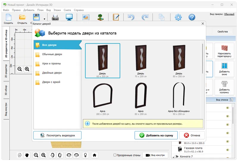Open settings with the gear icon
This screenshot has width=238, height=161.
pyautogui.click(x=178, y=17)
